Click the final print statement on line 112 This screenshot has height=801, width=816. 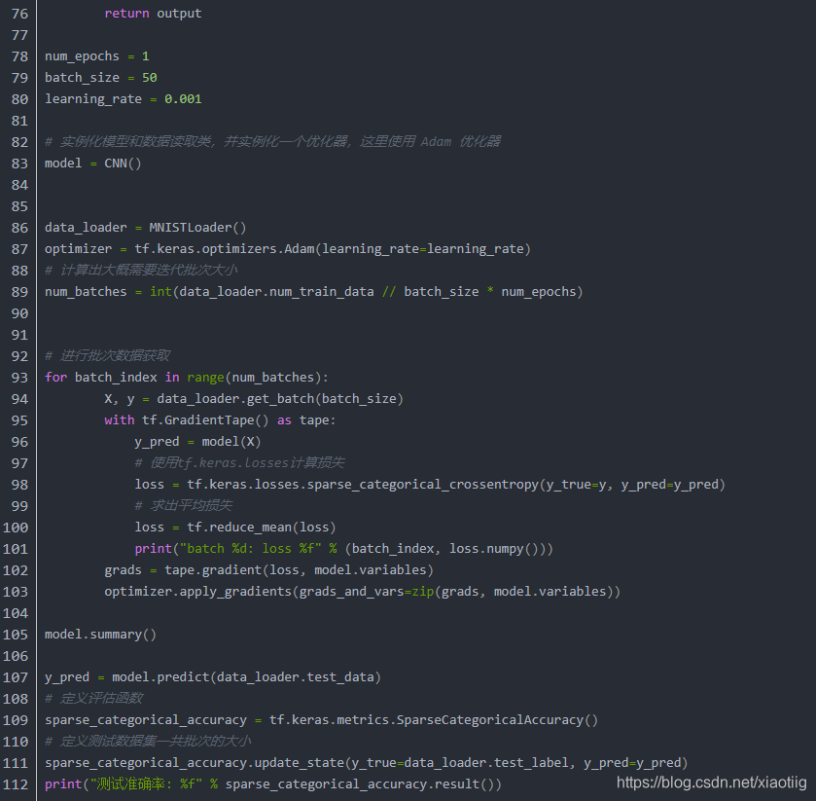pos(272,784)
